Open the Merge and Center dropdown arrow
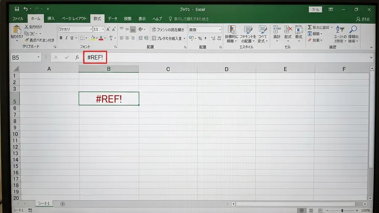 184,38
